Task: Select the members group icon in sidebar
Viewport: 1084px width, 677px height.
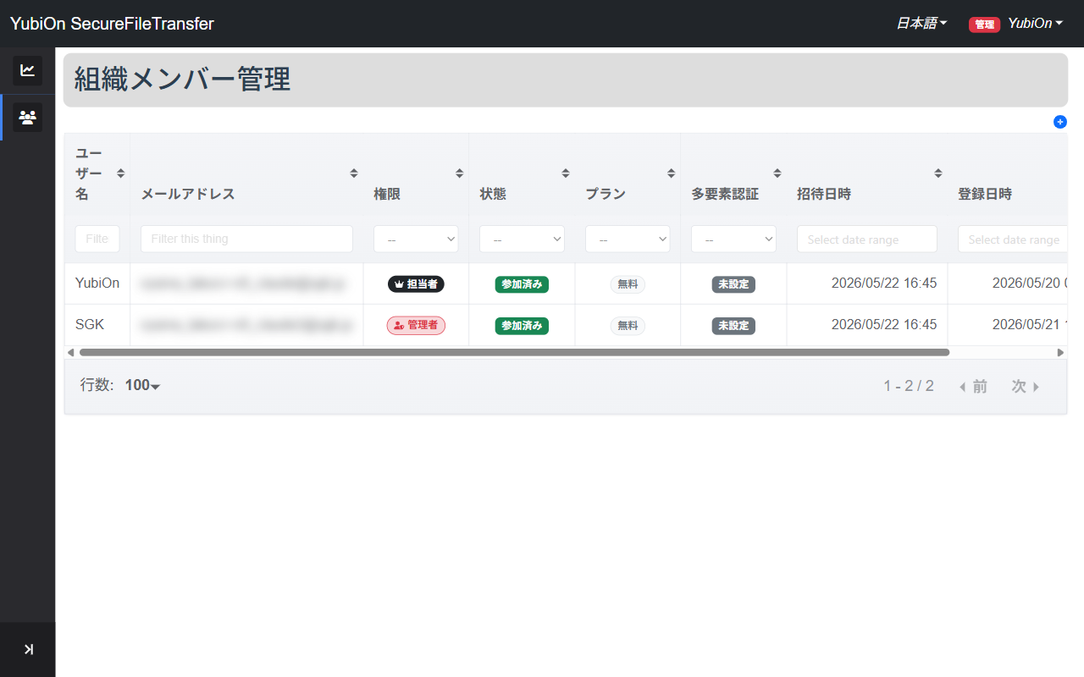Action: 27,118
